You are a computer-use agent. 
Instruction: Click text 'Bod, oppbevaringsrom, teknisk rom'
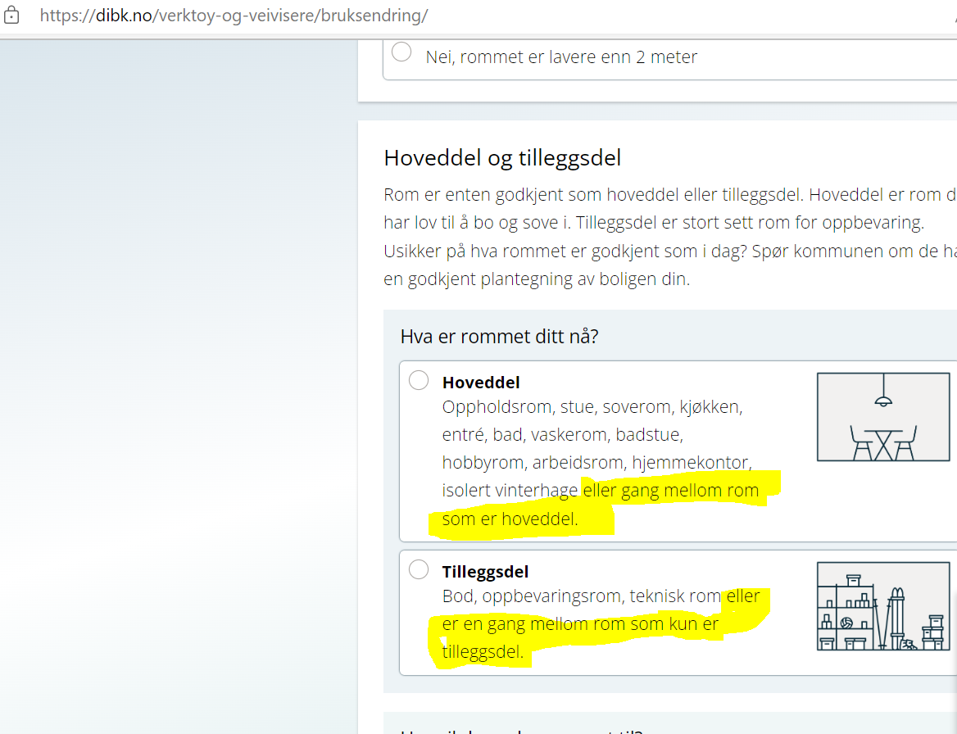point(582,596)
